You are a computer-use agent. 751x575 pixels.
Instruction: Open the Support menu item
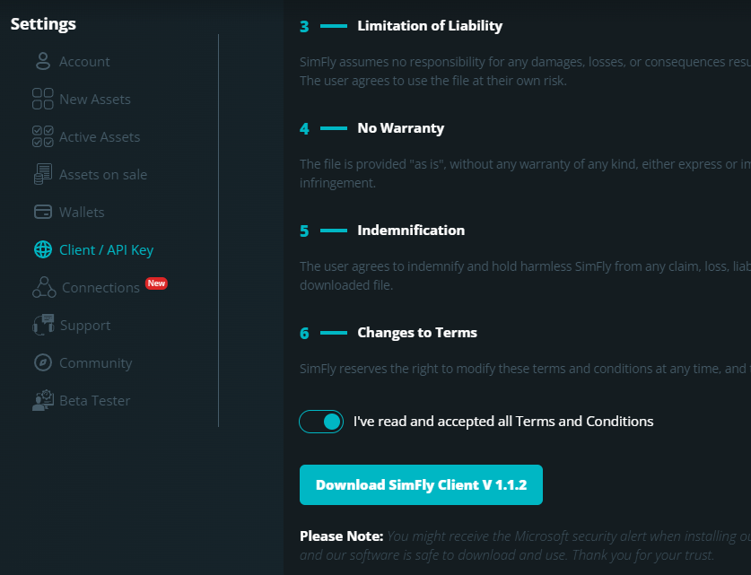point(85,326)
